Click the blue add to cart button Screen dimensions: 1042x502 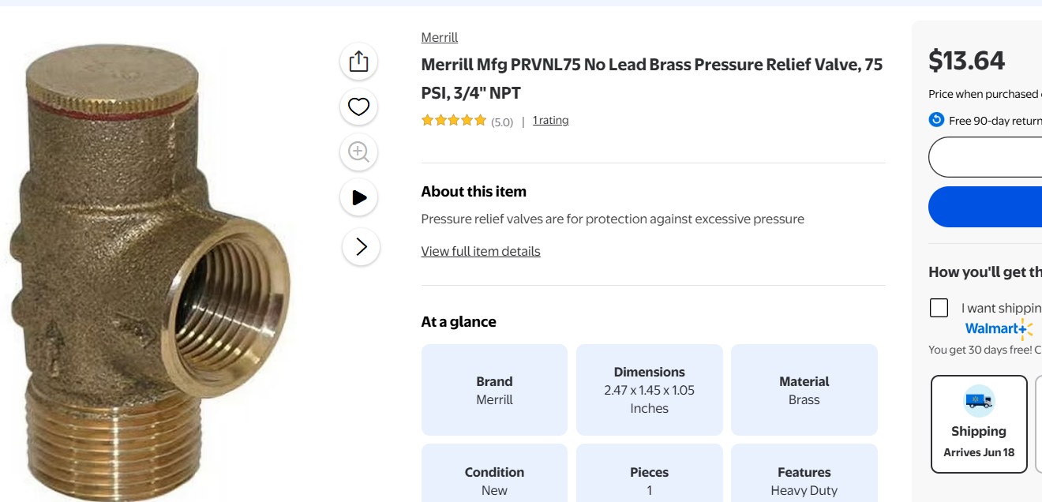click(x=987, y=207)
